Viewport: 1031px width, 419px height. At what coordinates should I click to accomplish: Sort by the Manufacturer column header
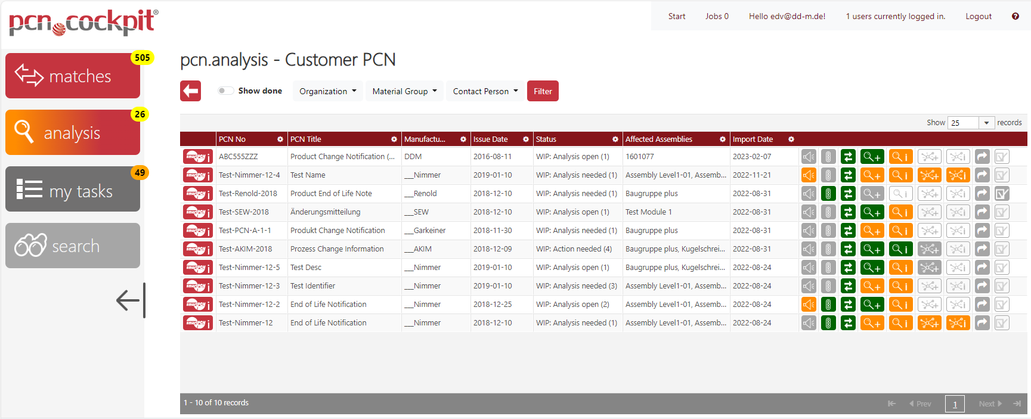pos(425,139)
